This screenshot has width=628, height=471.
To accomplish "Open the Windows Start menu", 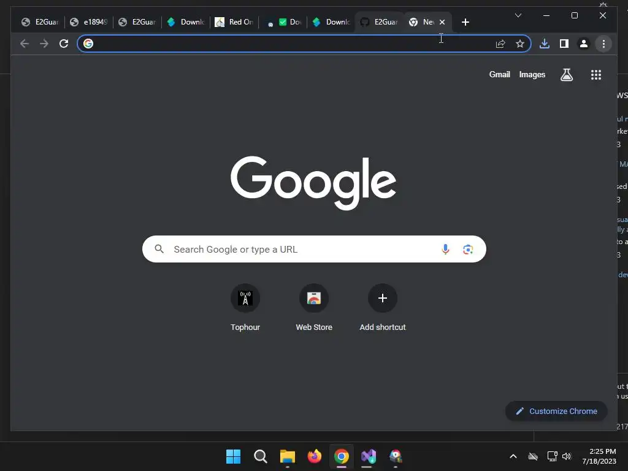I will (233, 456).
